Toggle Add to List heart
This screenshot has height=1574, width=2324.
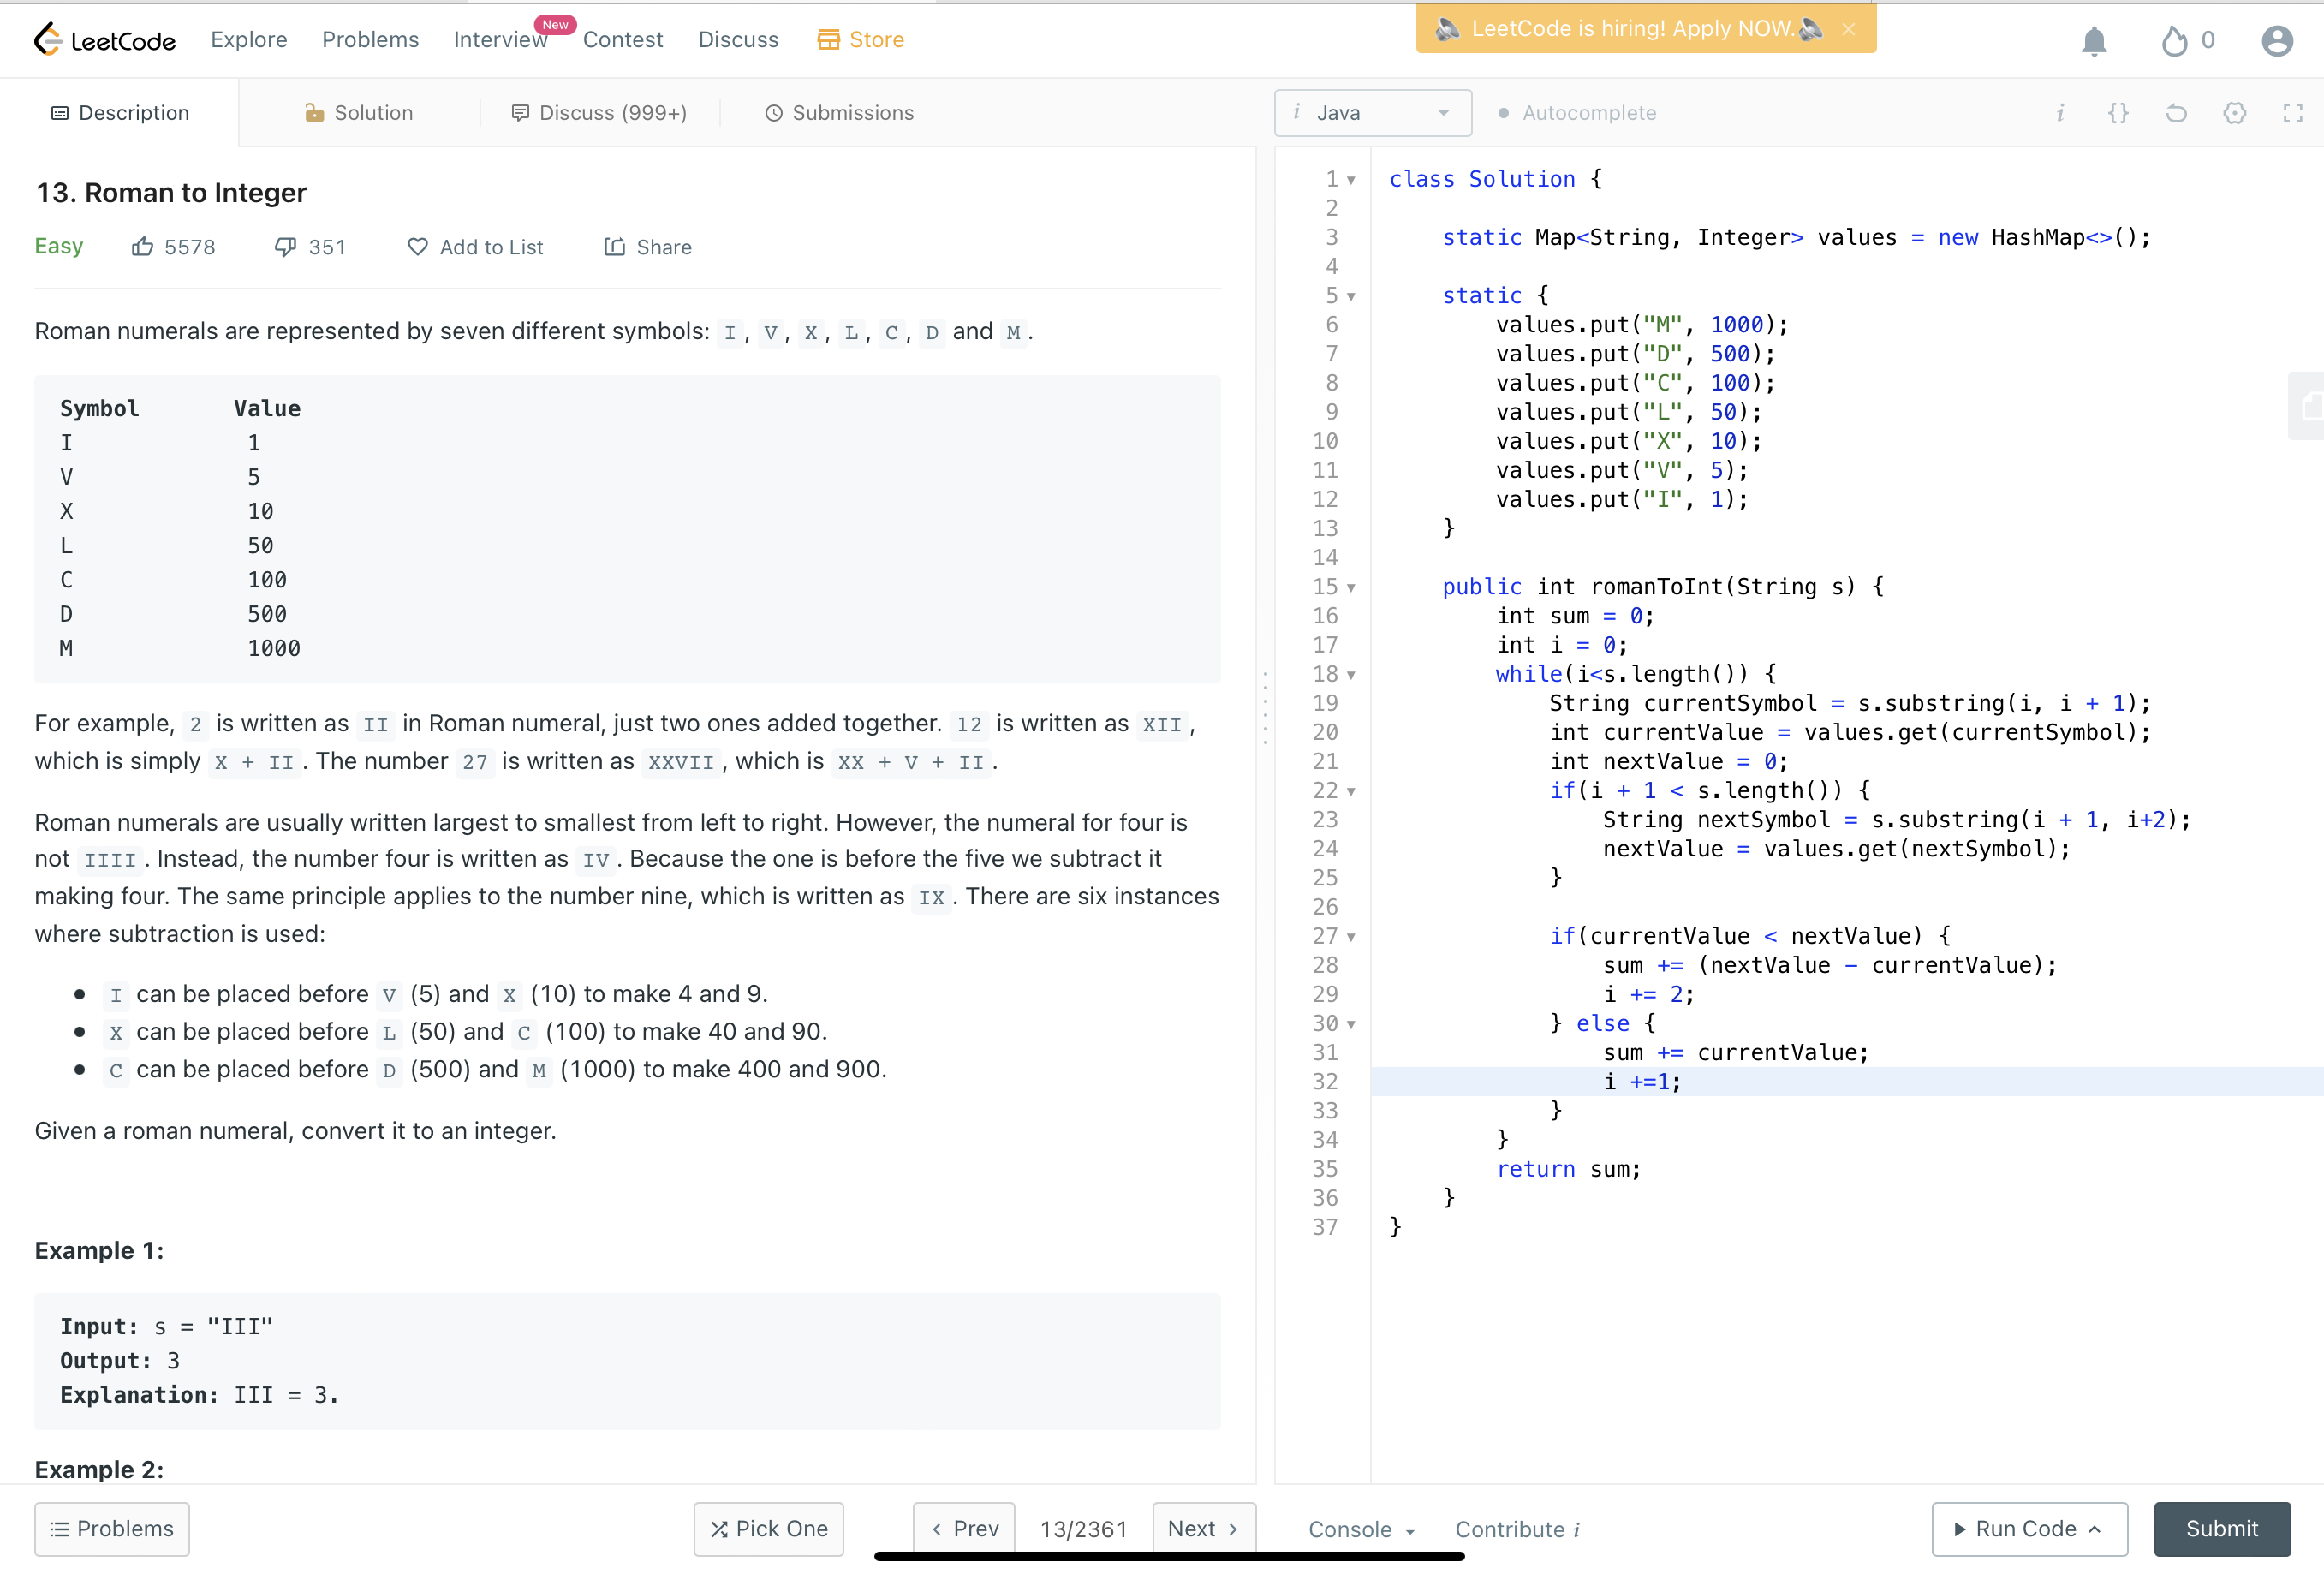[x=418, y=247]
